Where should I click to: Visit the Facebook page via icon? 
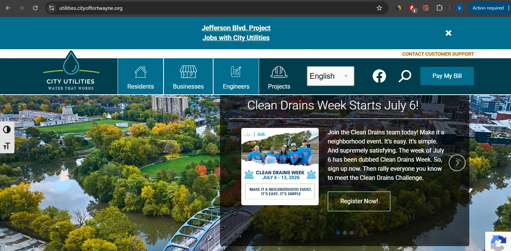click(379, 76)
